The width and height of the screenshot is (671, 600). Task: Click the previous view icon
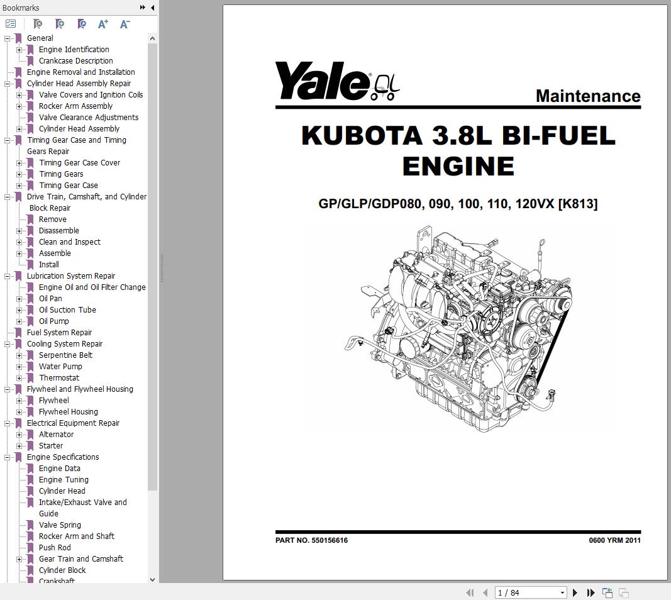(x=607, y=592)
